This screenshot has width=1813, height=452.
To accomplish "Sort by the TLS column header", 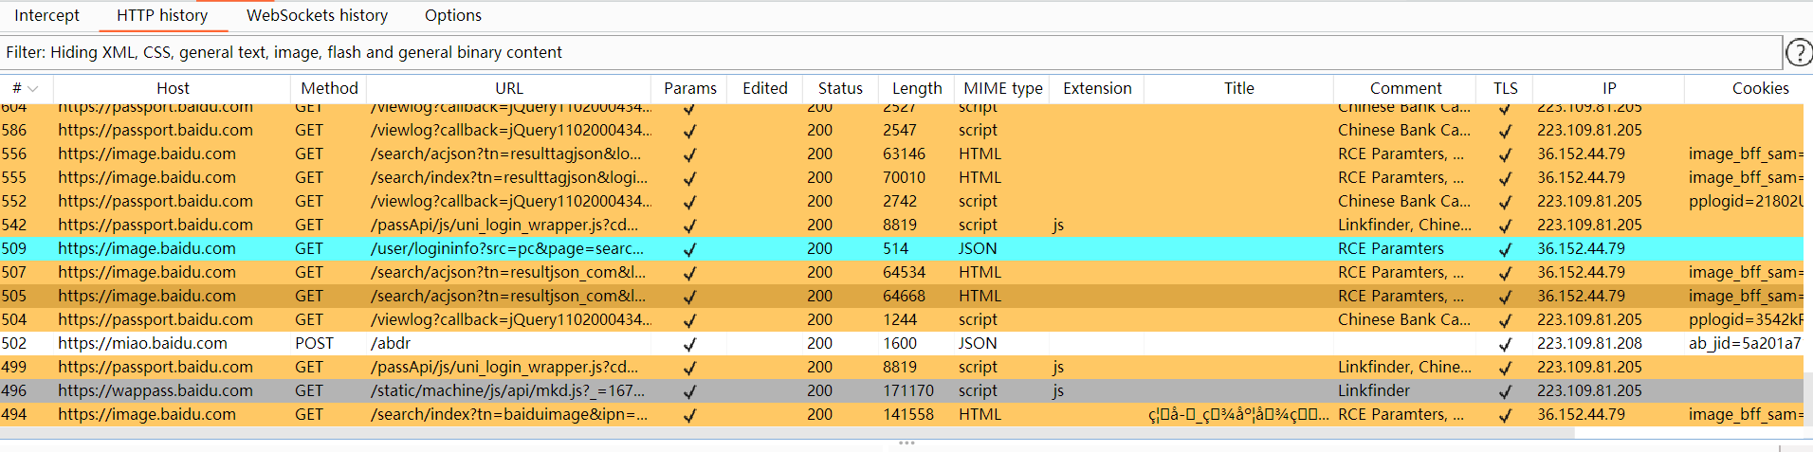I will click(1505, 88).
